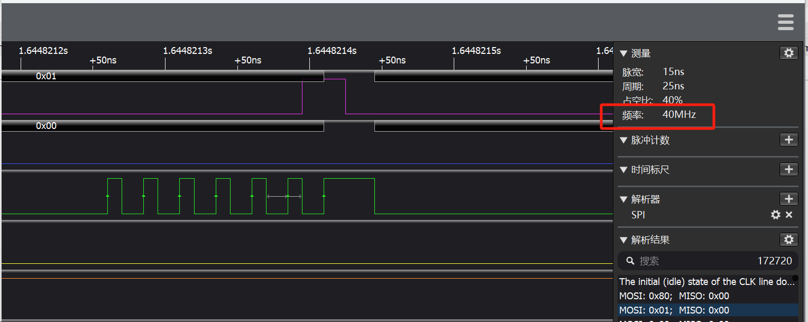Click the 1.6448215s time ruler label
This screenshot has width=808, height=322.
(476, 51)
